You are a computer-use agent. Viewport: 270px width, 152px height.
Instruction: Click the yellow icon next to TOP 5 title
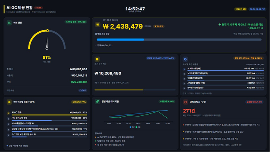click(x=9, y=102)
